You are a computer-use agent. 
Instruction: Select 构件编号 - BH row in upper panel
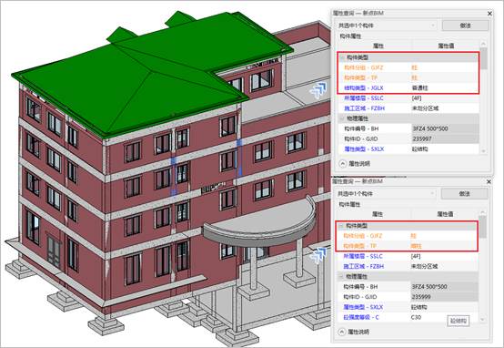408,128
